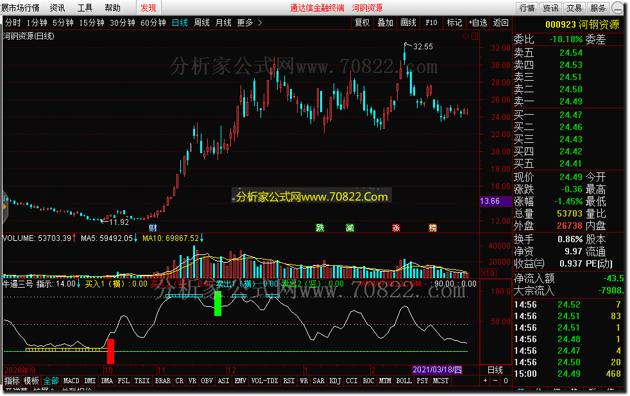Open the 工具 menu
The image size is (630, 396).
coord(85,8)
